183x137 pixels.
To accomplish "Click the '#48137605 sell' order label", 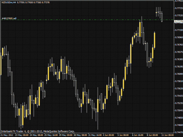I will click(9, 18).
